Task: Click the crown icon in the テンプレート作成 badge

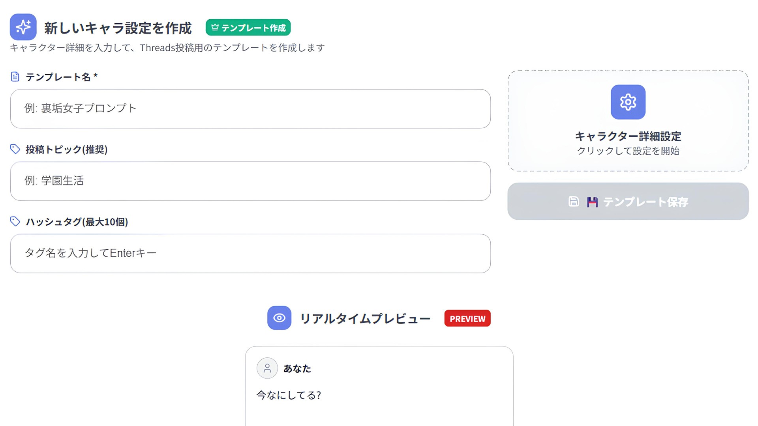Action: (215, 27)
